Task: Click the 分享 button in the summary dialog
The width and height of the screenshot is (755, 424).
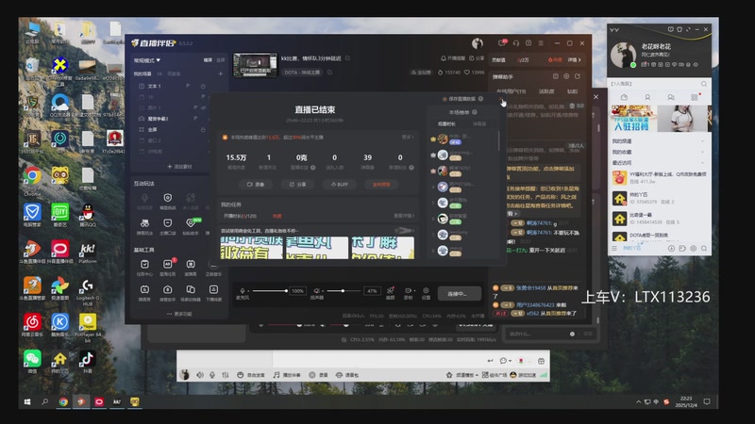Action: (x=297, y=184)
